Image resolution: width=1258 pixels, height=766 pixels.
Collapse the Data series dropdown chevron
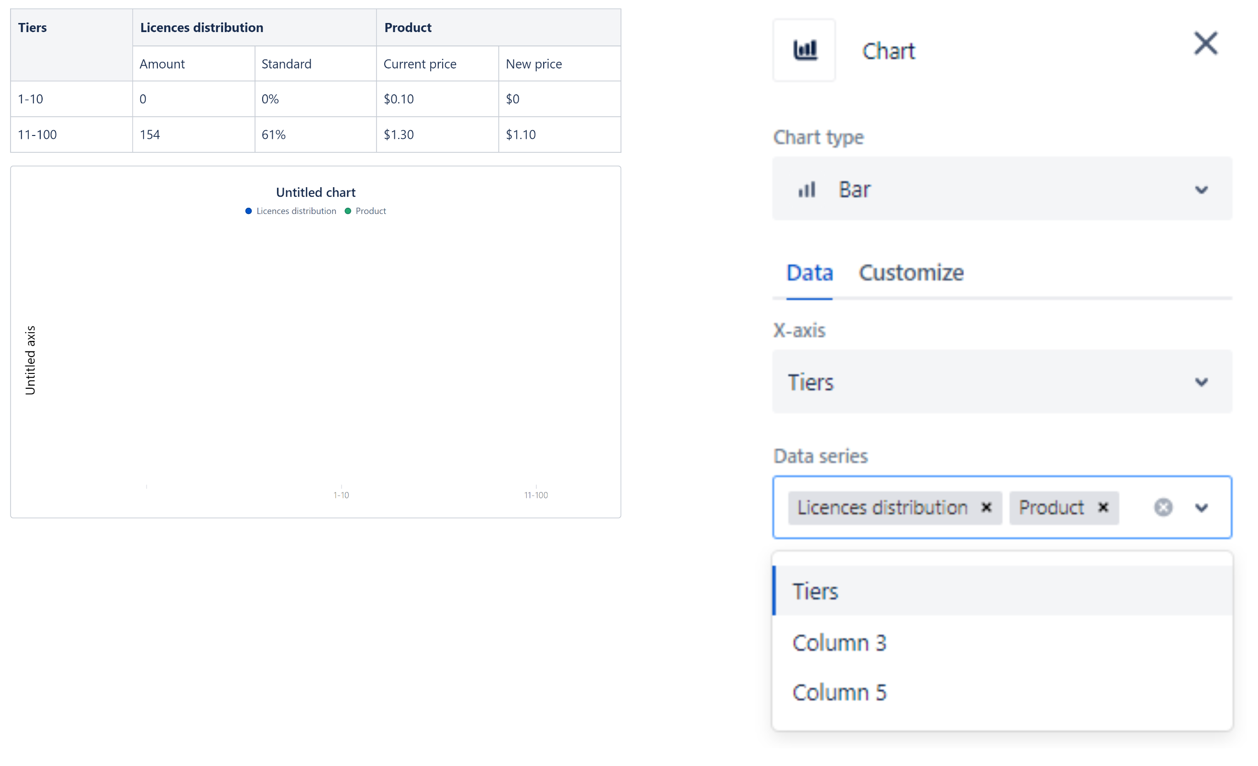(1201, 507)
